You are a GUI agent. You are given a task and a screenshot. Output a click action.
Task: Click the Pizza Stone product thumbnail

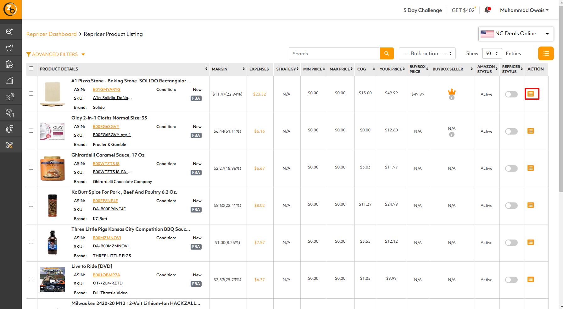coord(53,94)
